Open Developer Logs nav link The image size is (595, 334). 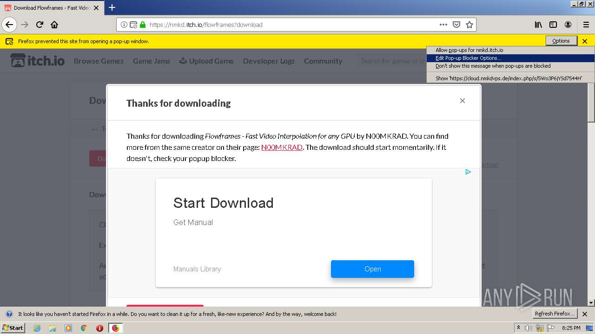(x=269, y=61)
